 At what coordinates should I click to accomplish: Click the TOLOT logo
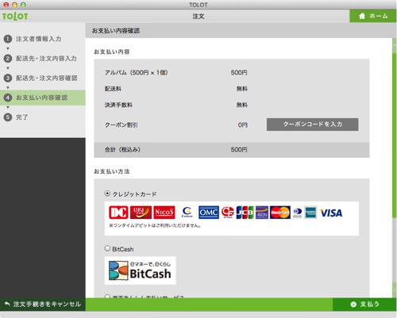(15, 16)
